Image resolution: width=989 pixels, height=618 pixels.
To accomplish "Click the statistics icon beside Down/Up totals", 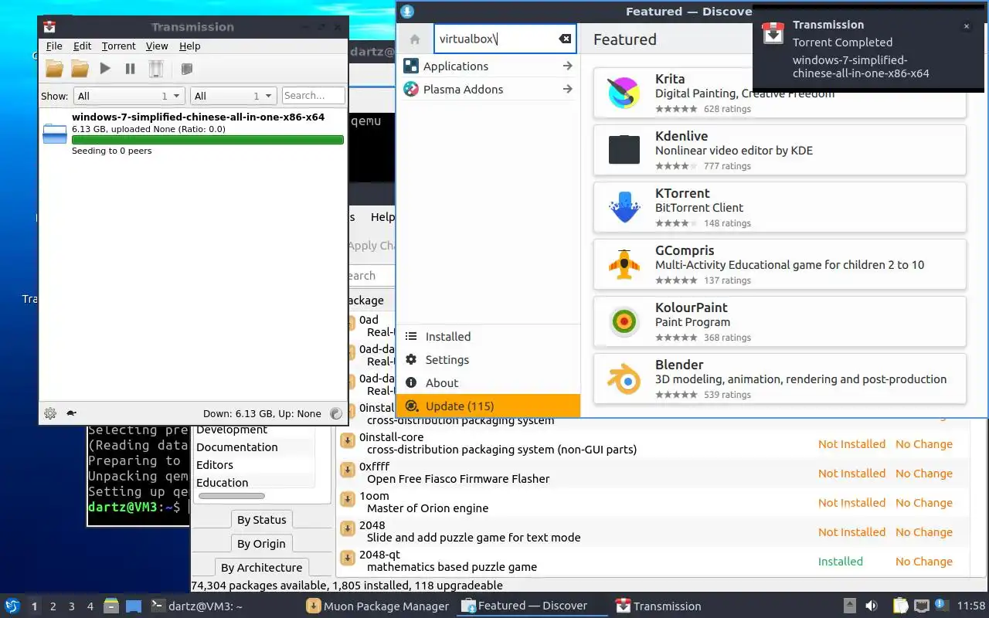I will pyautogui.click(x=336, y=413).
